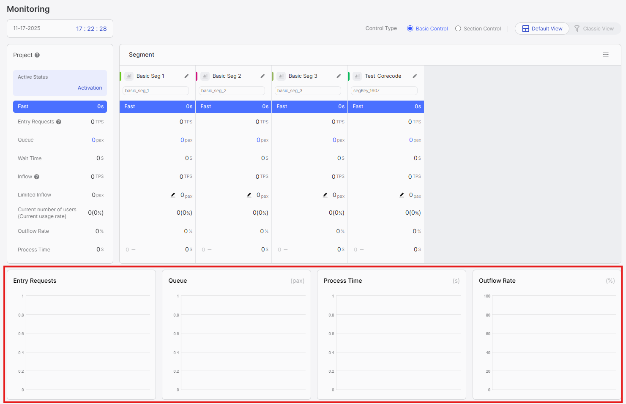
Task: Click the edit pencil next to Basic Seg 1
Action: [x=186, y=76]
